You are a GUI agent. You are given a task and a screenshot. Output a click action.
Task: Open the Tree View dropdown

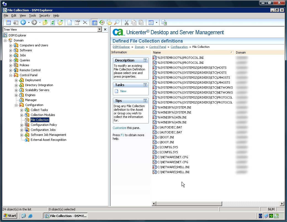pyautogui.click(x=100, y=30)
